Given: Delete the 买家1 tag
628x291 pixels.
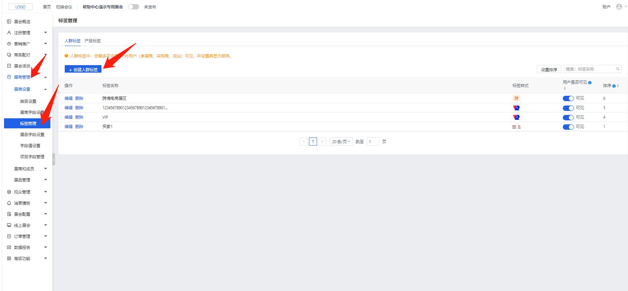Looking at the screenshot, I should click(79, 127).
